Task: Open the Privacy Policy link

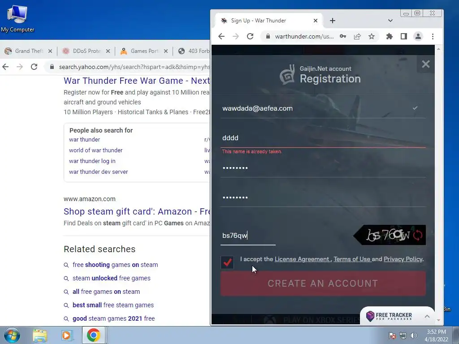Action: point(403,259)
